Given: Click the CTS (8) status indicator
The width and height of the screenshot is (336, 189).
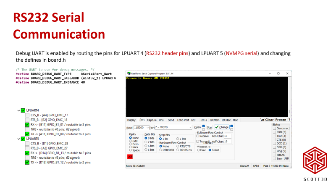Looking at the screenshot, I should click(x=274, y=140).
